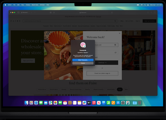Click the key icon in email field

(x=115, y=45)
